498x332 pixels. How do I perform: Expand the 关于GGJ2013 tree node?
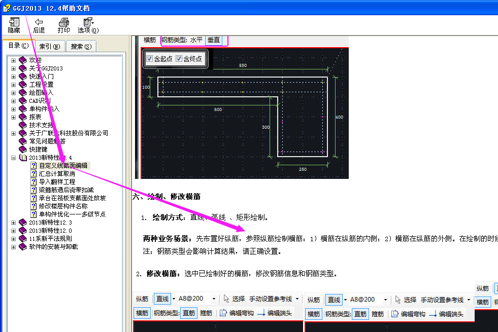pos(13,68)
